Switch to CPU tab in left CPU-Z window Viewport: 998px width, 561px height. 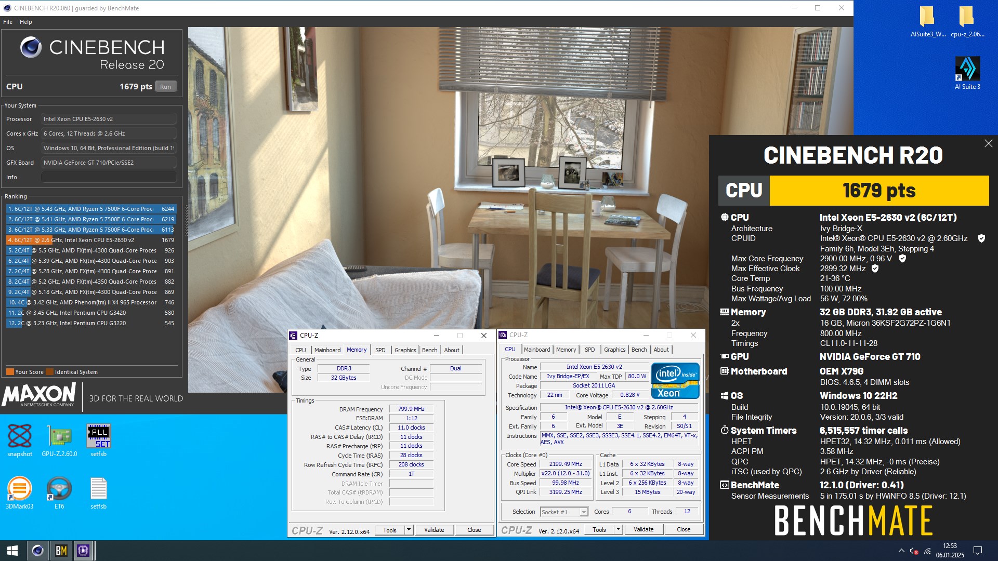tap(300, 350)
